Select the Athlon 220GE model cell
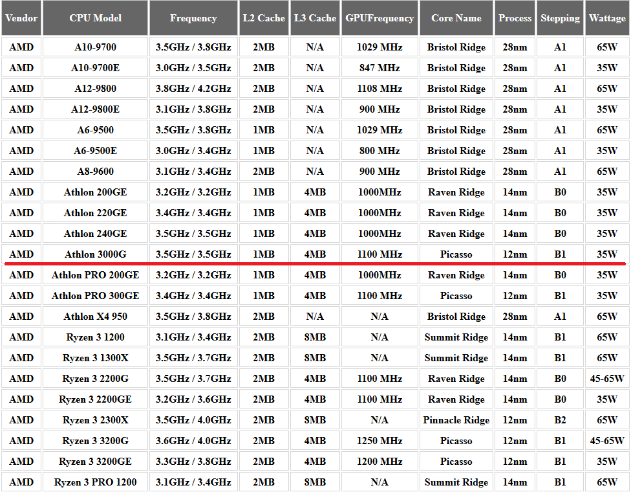 (x=96, y=213)
